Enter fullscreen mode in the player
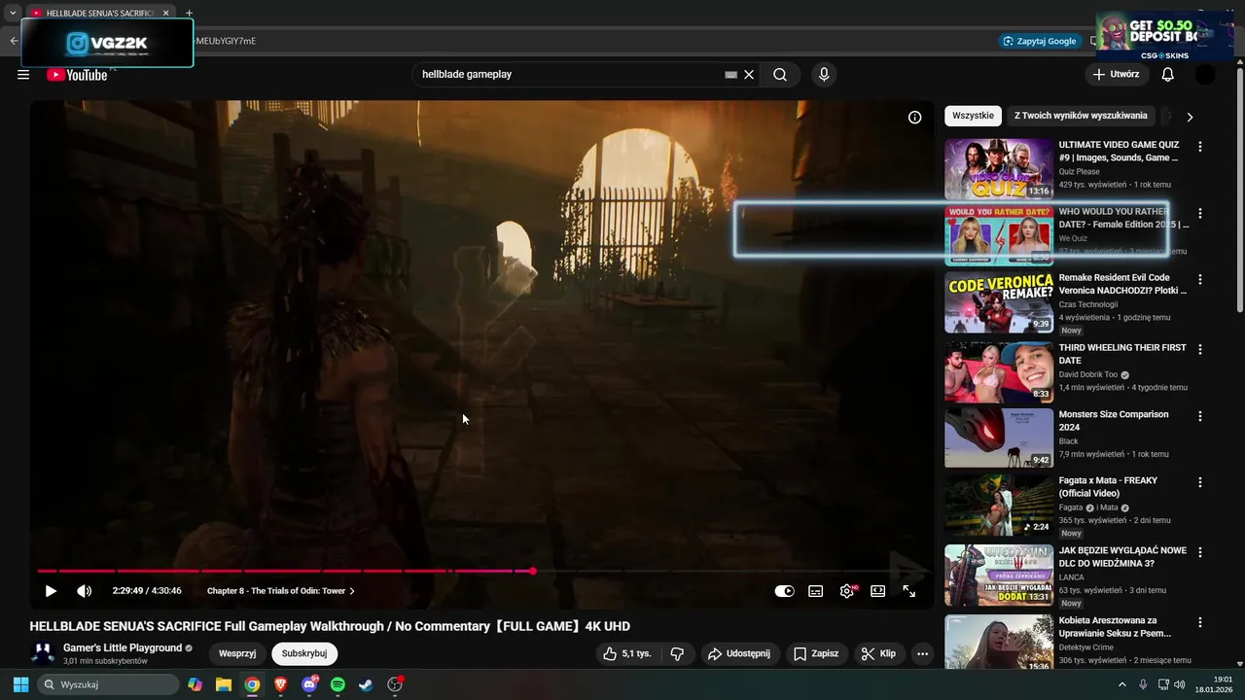Viewport: 1245px width, 700px height. tap(909, 591)
